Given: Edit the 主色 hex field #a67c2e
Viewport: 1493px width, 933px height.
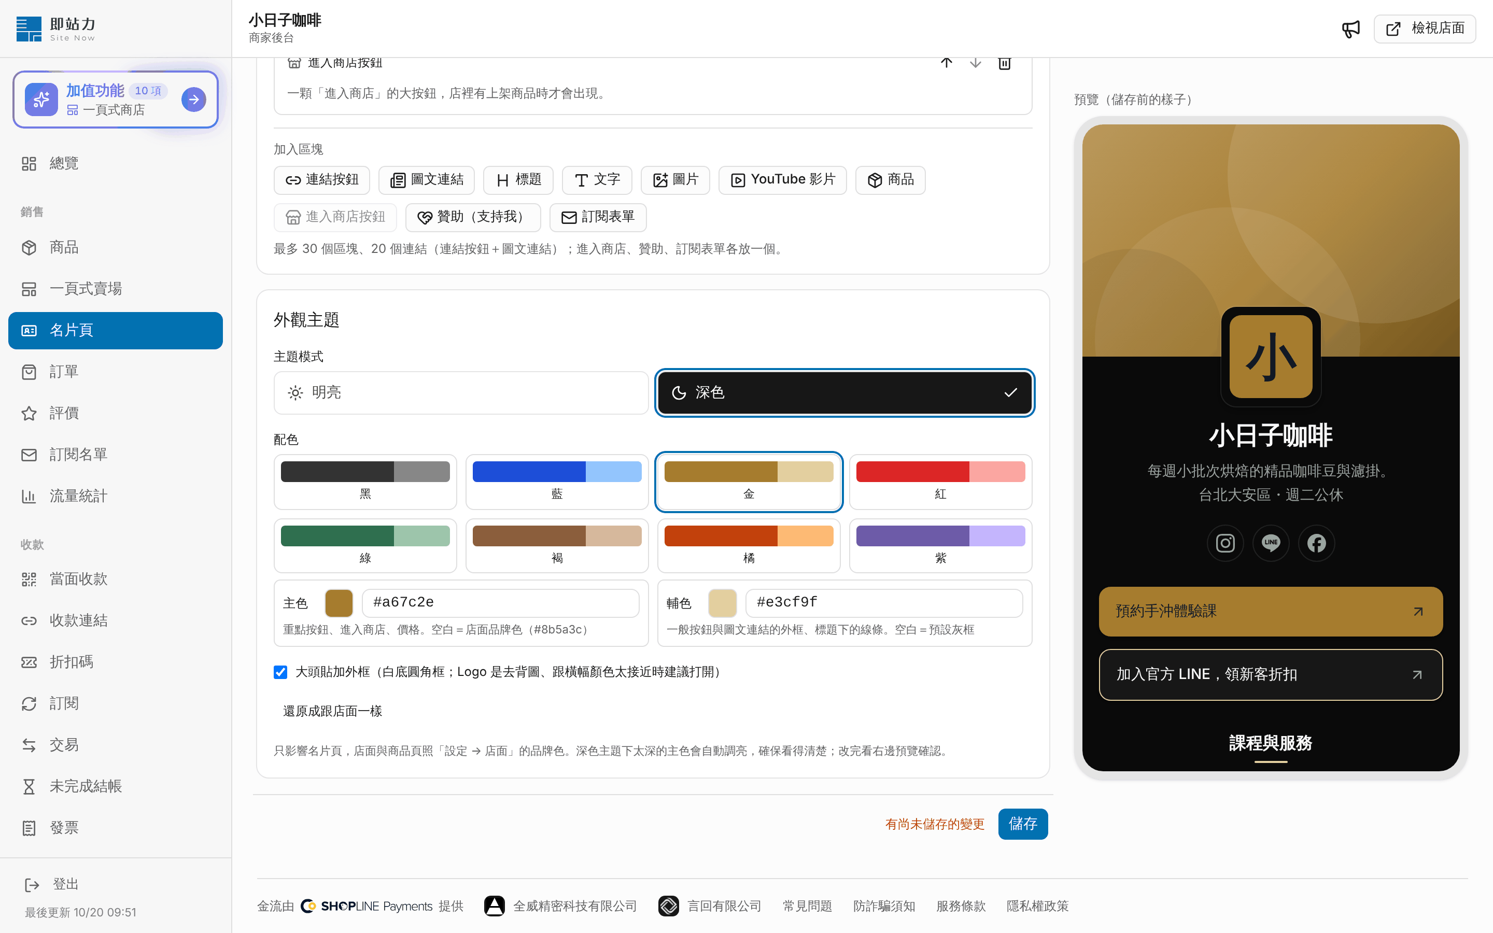Looking at the screenshot, I should [500, 603].
